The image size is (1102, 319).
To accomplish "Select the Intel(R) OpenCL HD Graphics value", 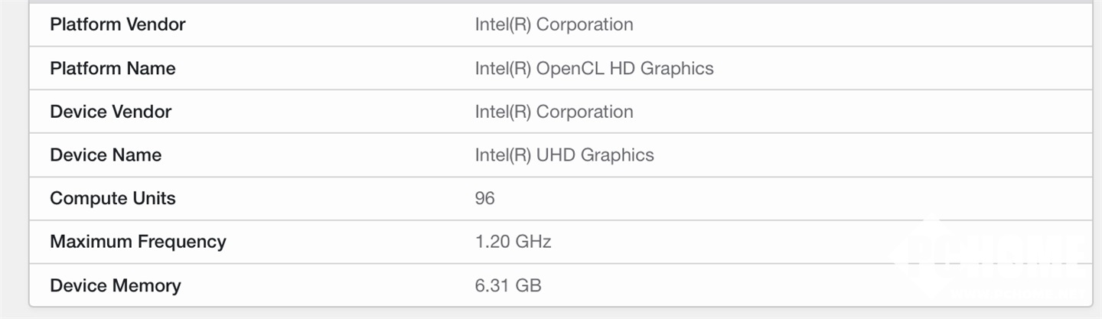I will pyautogui.click(x=594, y=68).
